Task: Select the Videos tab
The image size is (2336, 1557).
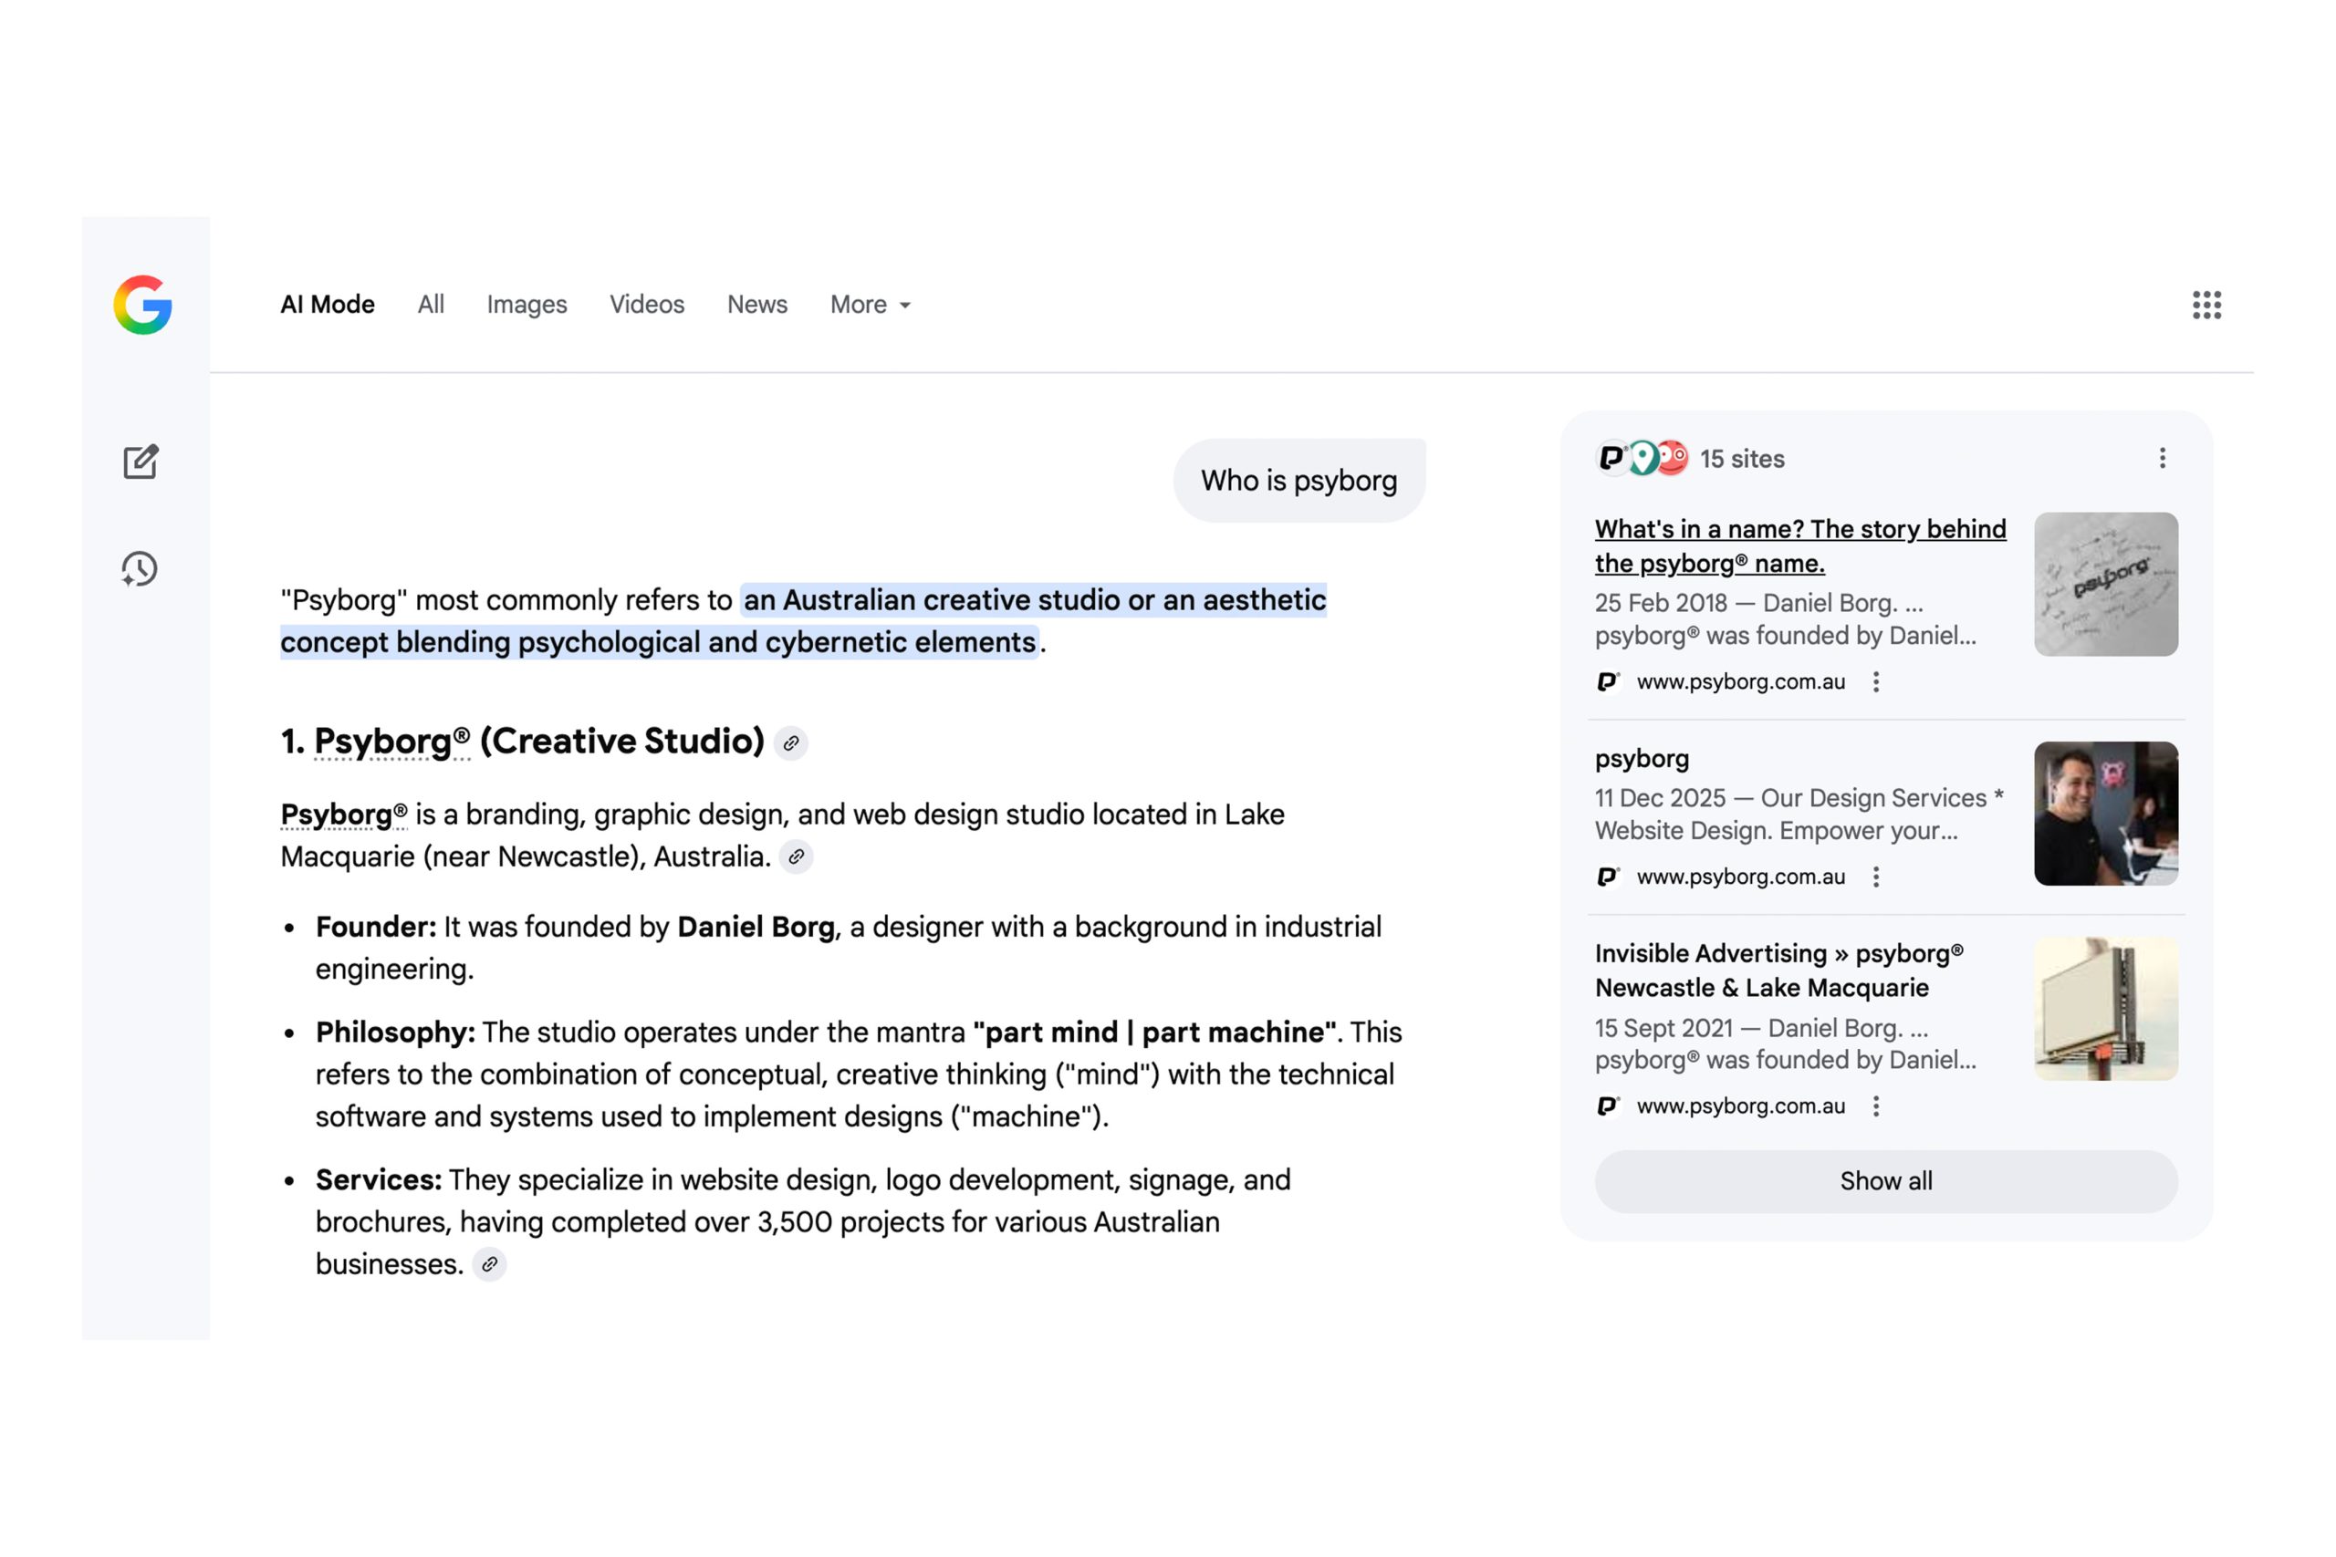Action: (x=647, y=305)
